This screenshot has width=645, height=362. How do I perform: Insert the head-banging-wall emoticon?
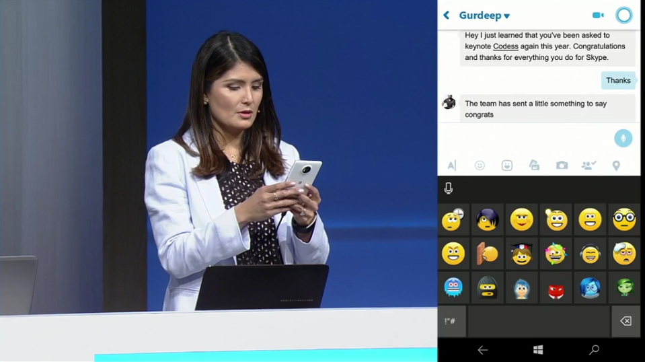pyautogui.click(x=488, y=254)
